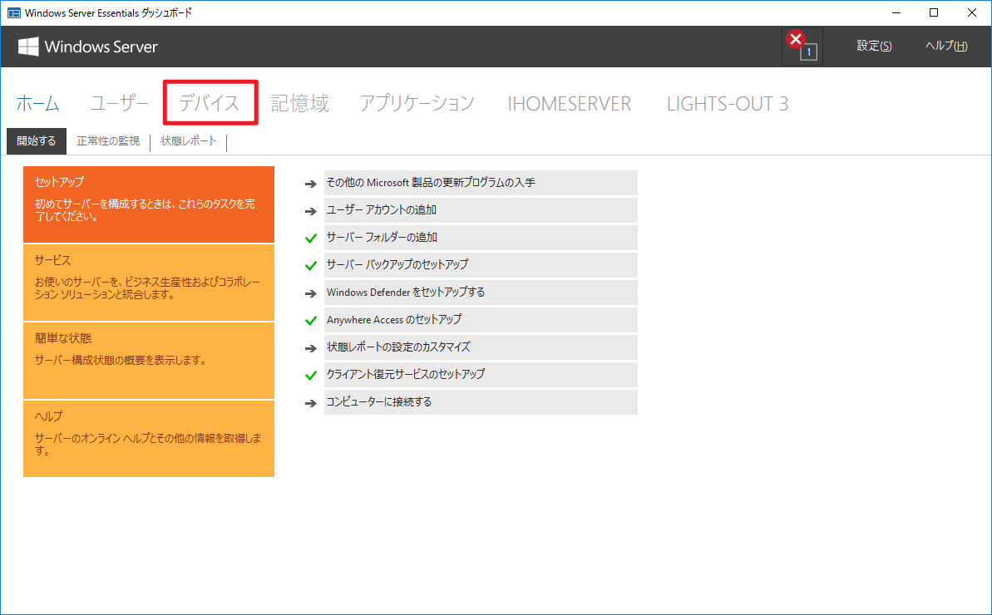This screenshot has width=992, height=615.
Task: Switch to the ユーザー tab
Action: point(119,103)
